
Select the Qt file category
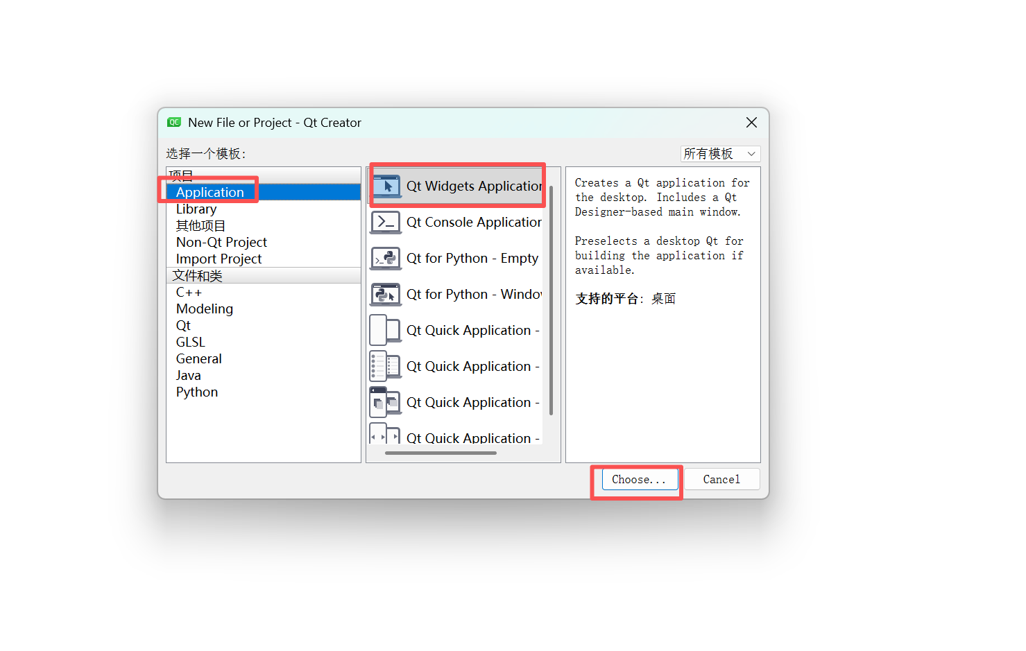coord(264,325)
